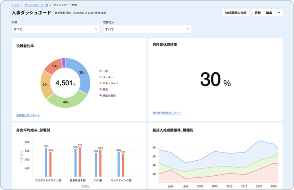Open the 男性育休取得率レポート link
The image size is (294, 190).
tap(167, 113)
